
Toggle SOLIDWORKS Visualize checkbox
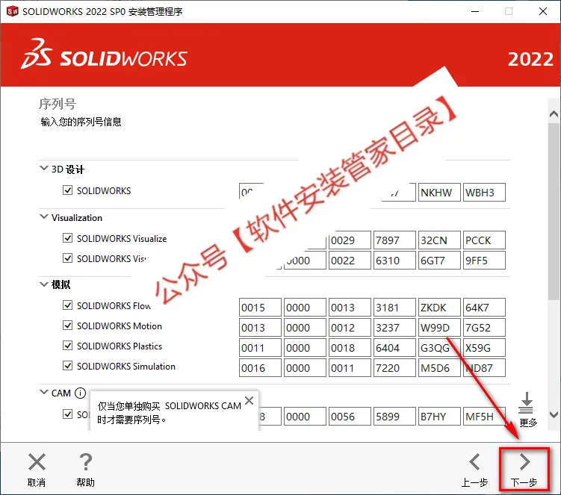tap(68, 238)
